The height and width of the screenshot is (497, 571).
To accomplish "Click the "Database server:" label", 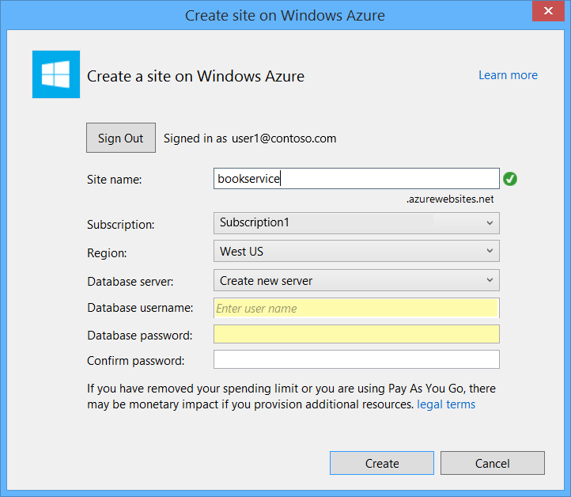I will coord(130,281).
